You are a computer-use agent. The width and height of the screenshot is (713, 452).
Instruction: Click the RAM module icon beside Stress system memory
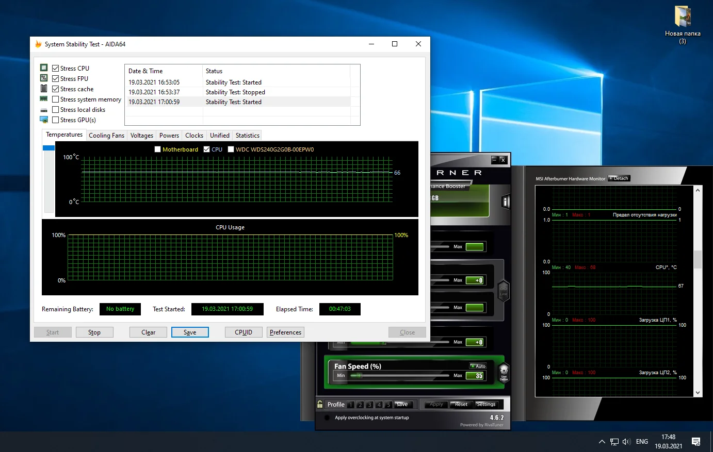tap(44, 99)
